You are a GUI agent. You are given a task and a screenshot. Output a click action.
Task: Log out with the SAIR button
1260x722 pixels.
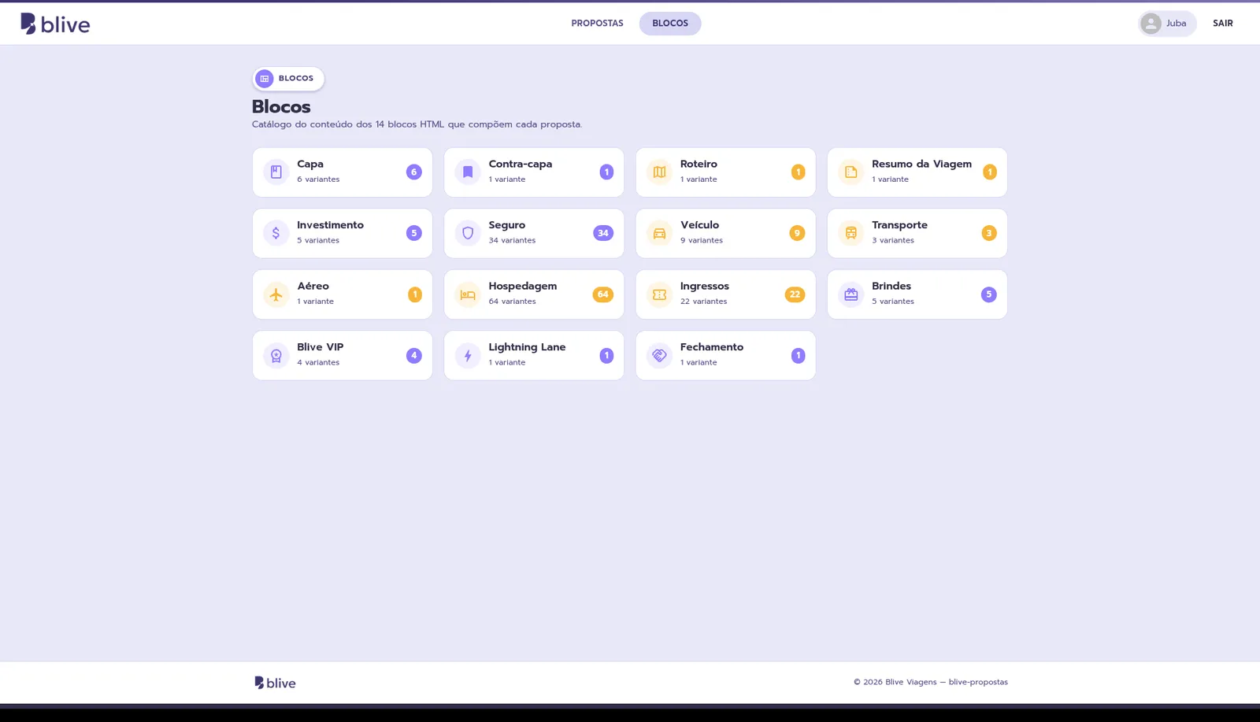1223,24
